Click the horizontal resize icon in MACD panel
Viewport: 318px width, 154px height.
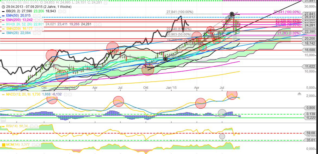tap(3, 120)
